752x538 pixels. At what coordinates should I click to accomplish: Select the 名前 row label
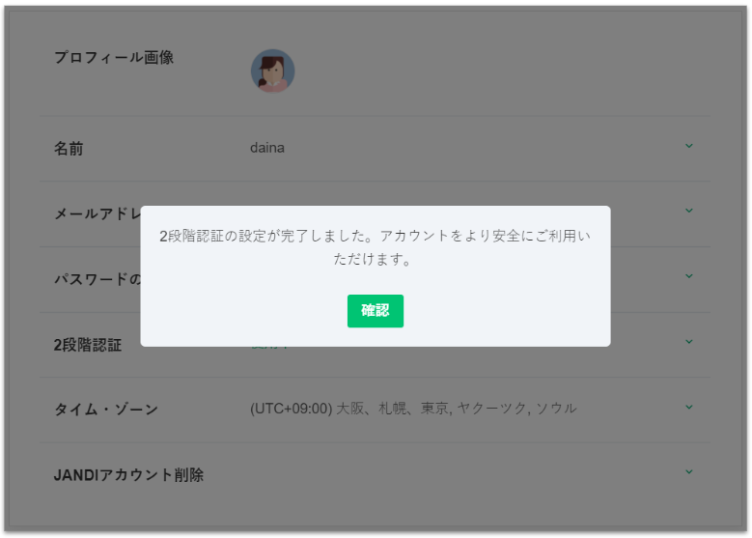pyautogui.click(x=69, y=149)
